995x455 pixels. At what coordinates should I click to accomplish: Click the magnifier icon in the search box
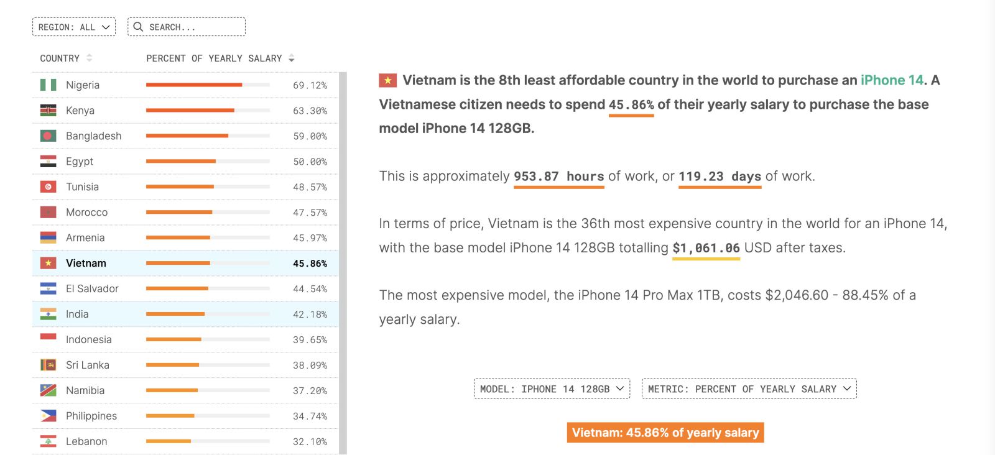tap(137, 27)
